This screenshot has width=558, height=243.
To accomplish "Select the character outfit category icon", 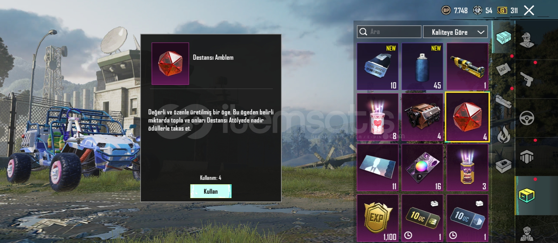I will 527,40.
